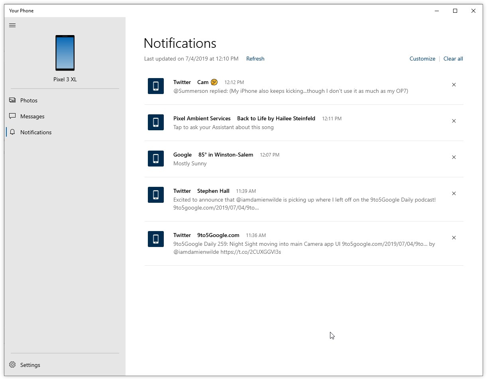Image resolution: width=487 pixels, height=392 pixels.
Task: Dismiss the Twitter Cam notification
Action: click(x=454, y=85)
